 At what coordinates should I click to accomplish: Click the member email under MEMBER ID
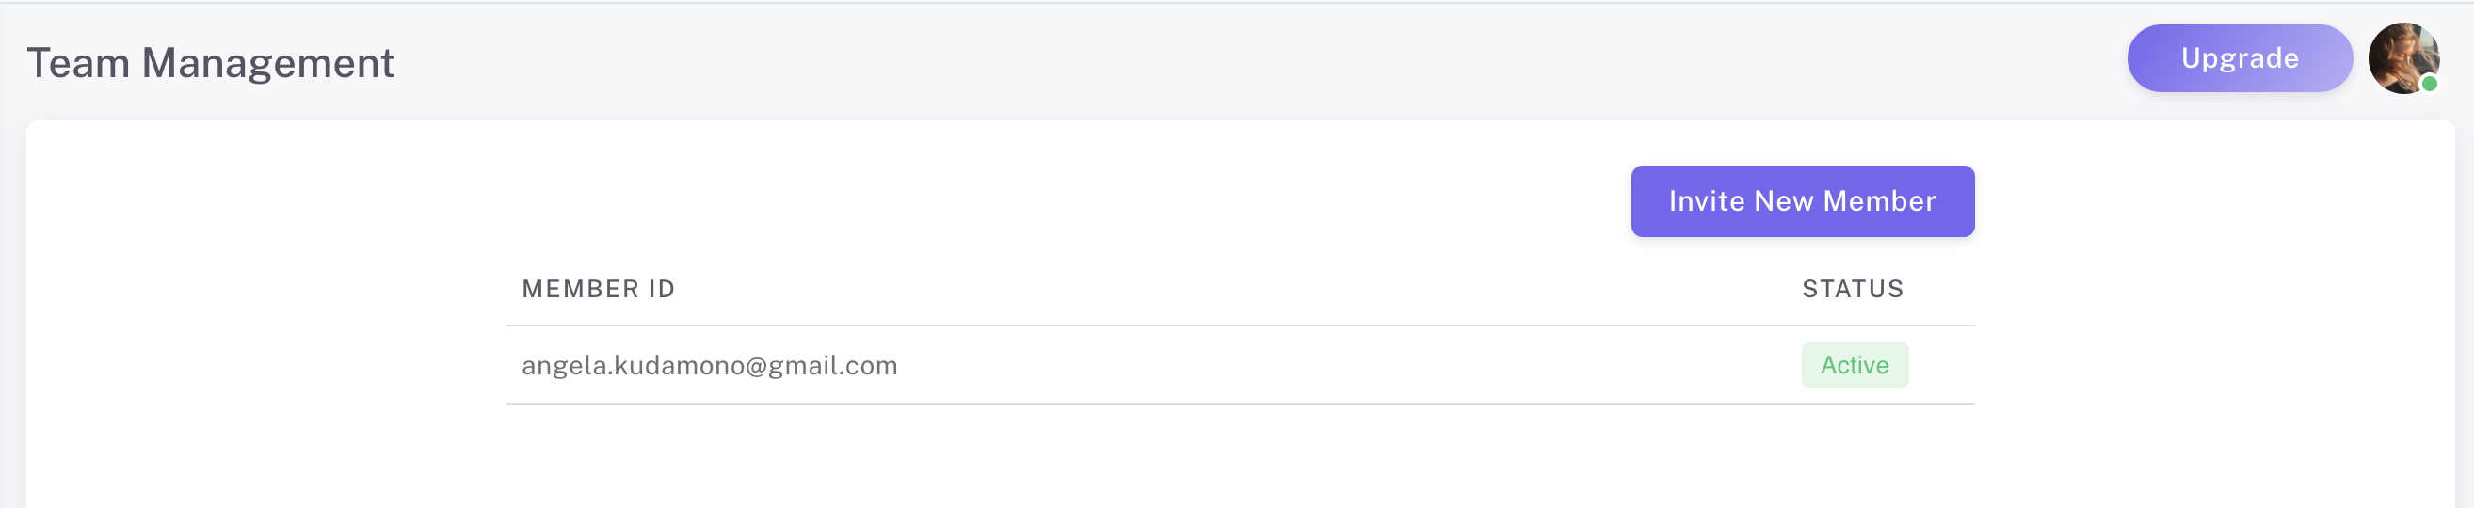(709, 366)
